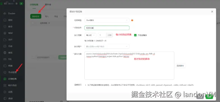Switch to the 计划任务 tab
The width and height of the screenshot is (220, 102).
coord(34,5)
